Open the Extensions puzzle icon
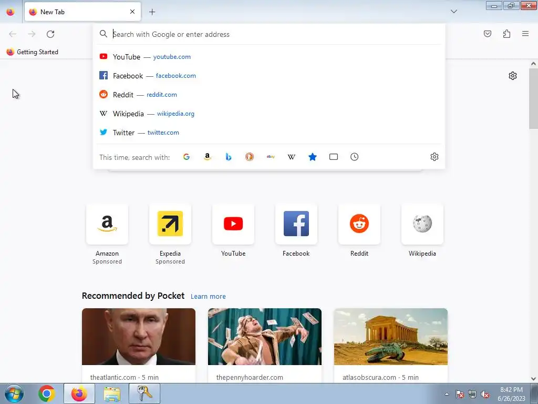This screenshot has width=538, height=404. pos(507,34)
